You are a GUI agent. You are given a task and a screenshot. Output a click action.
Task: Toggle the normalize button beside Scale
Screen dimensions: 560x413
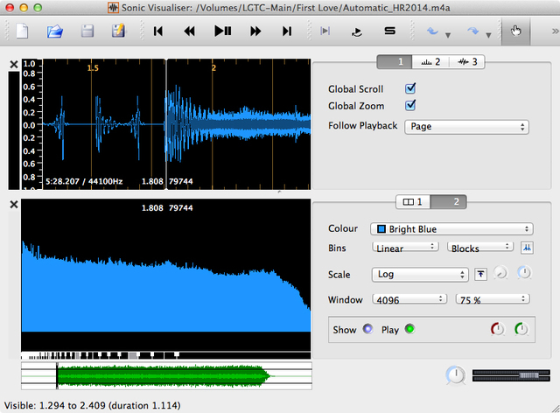tap(481, 275)
